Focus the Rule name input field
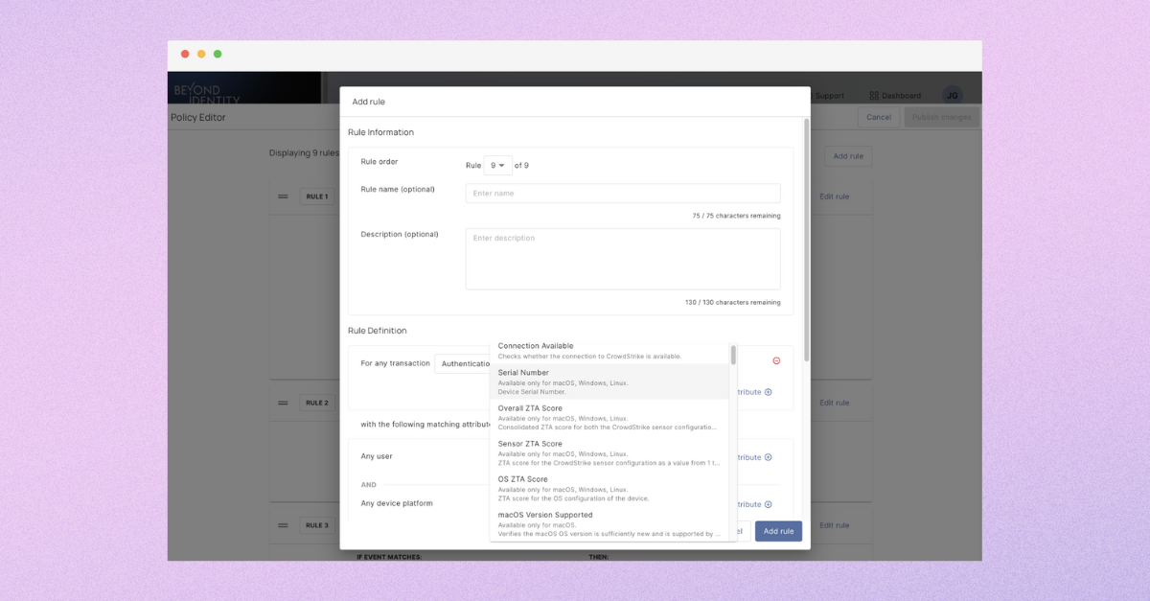The height and width of the screenshot is (601, 1150). (623, 194)
